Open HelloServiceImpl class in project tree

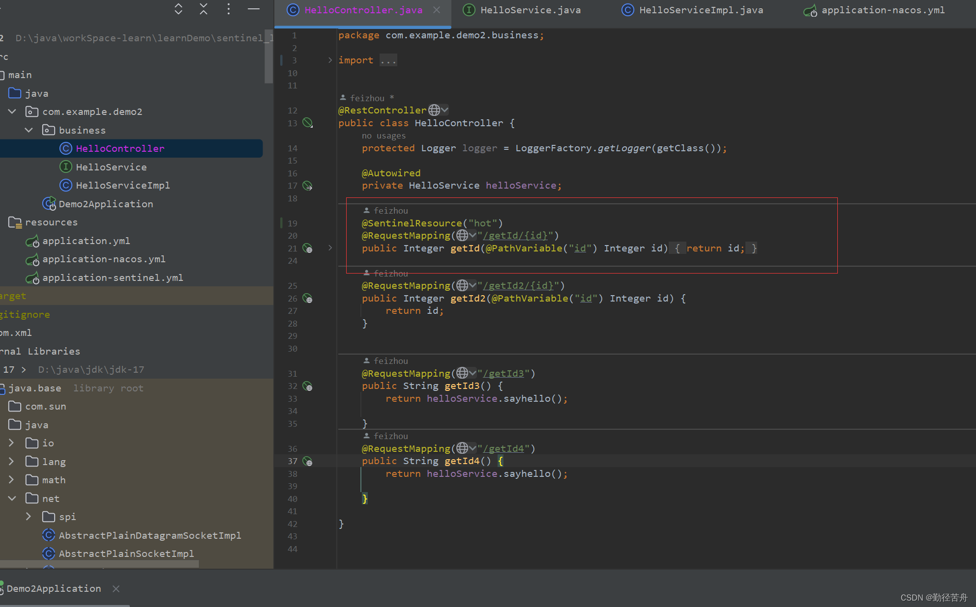pos(123,185)
